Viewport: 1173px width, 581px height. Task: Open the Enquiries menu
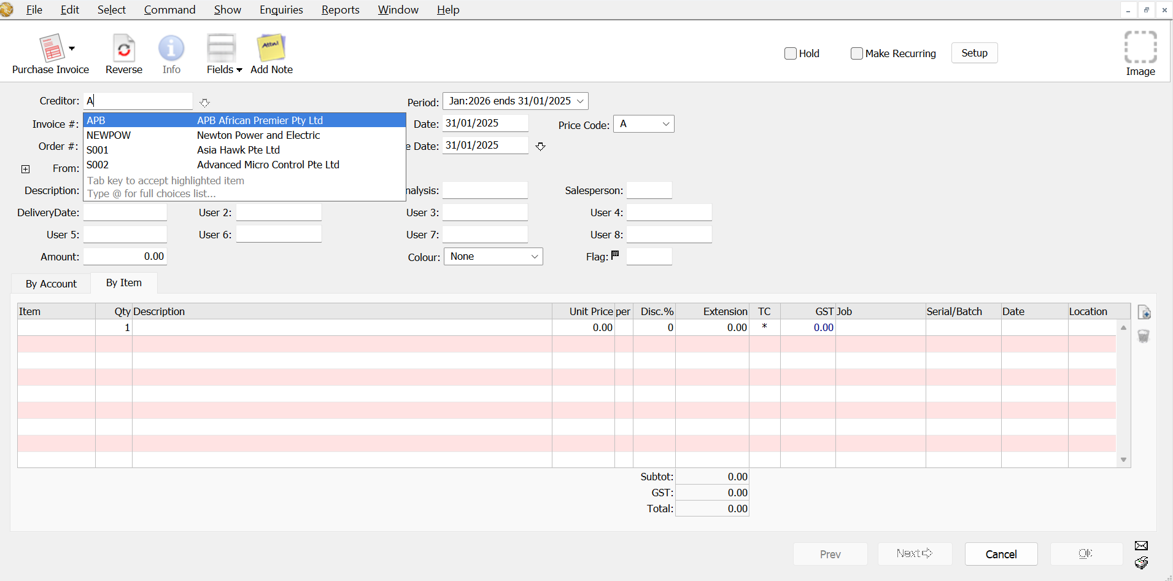[x=281, y=10]
